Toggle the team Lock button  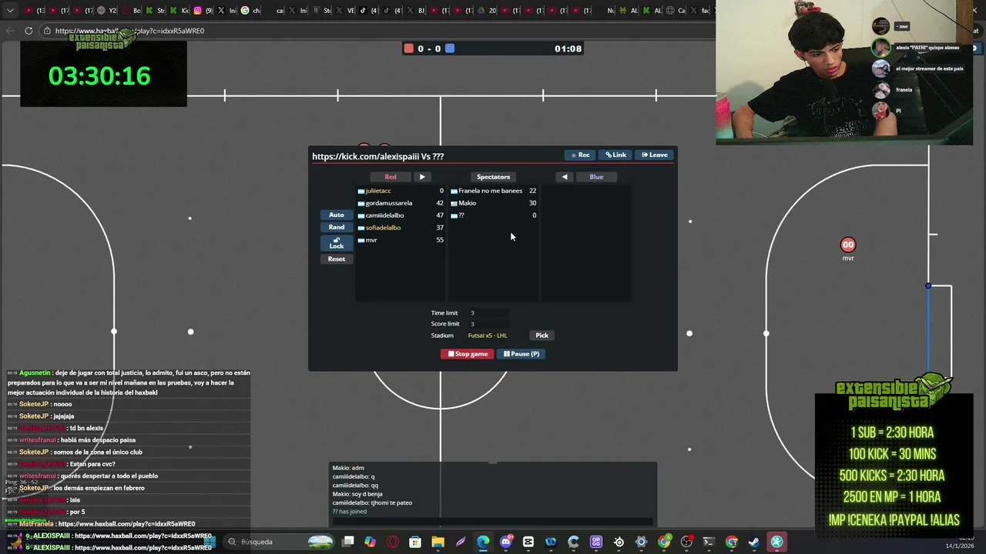[337, 243]
